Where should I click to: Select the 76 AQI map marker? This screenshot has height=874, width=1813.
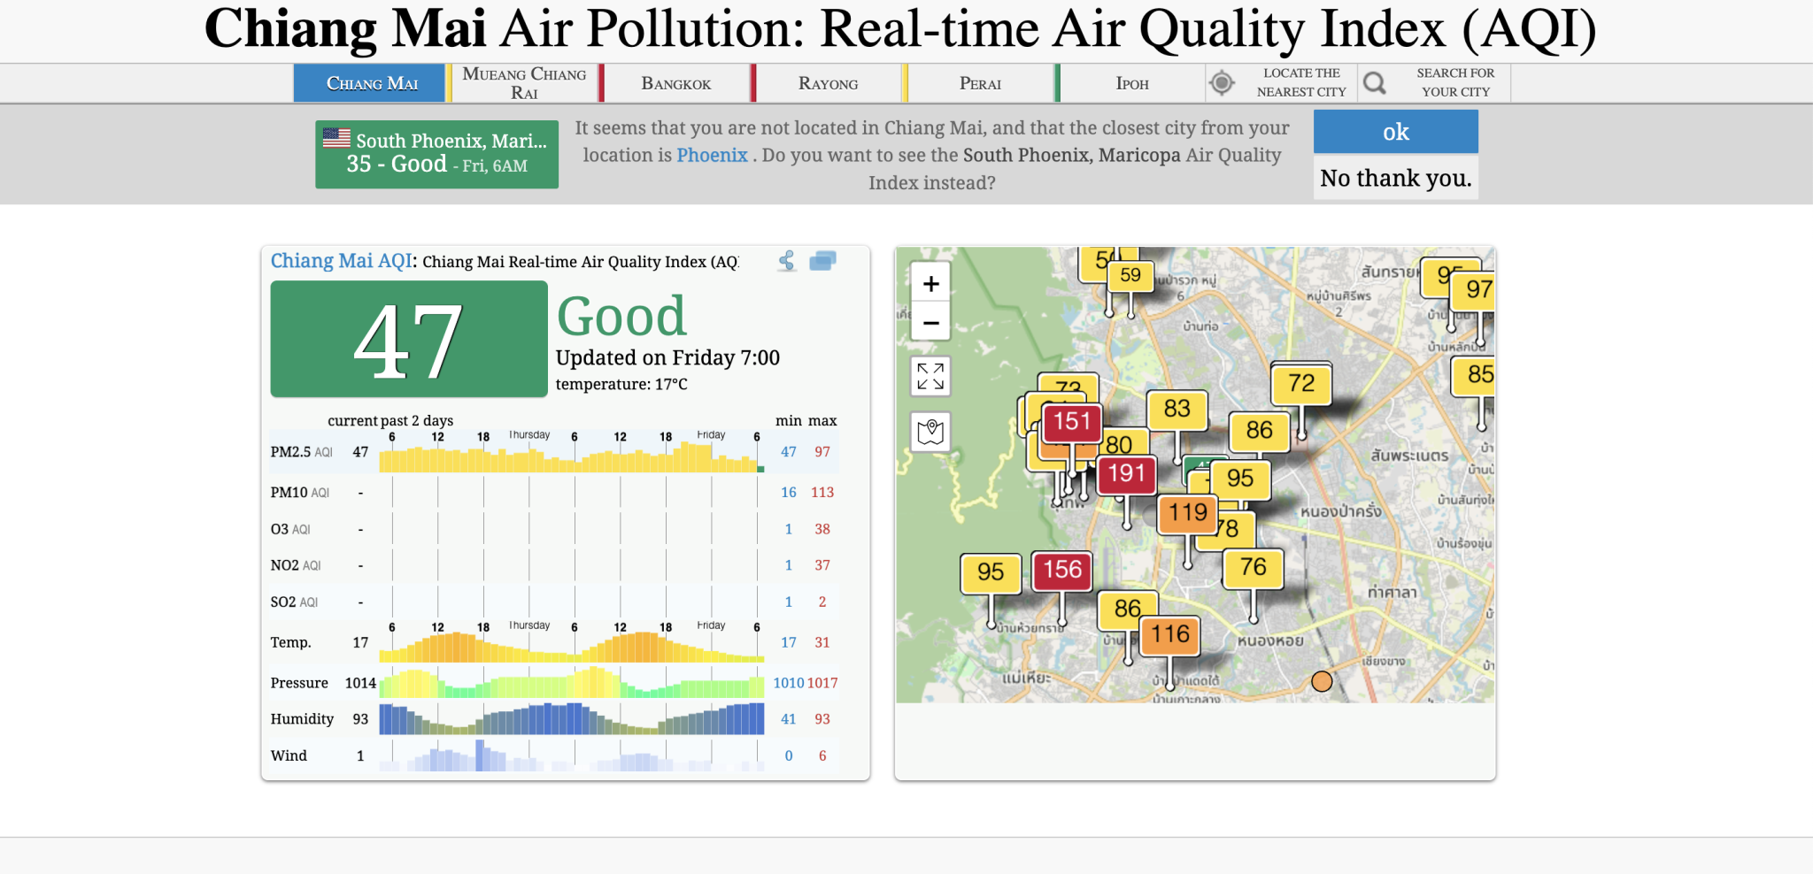coord(1253,567)
